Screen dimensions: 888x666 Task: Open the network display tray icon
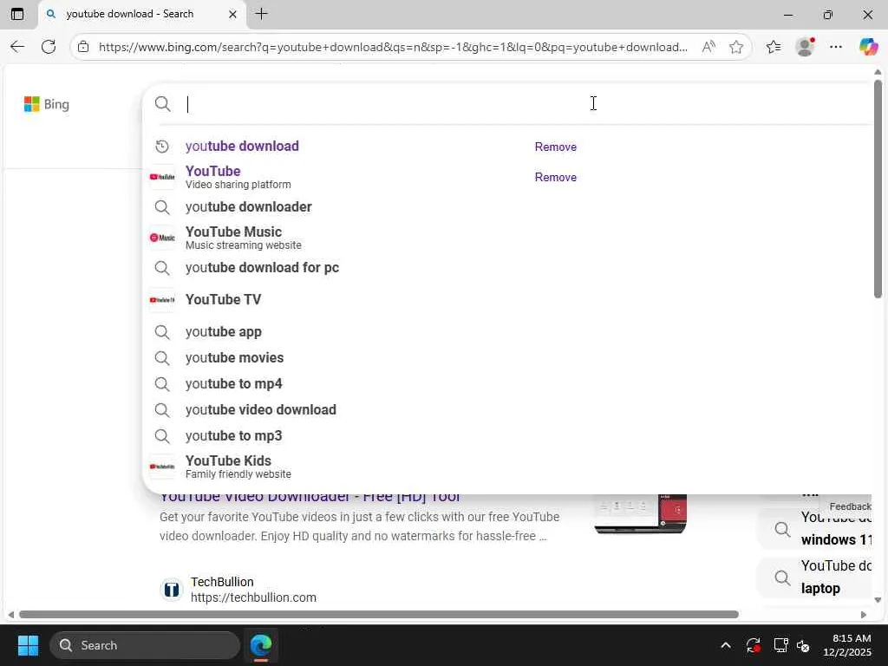780,645
